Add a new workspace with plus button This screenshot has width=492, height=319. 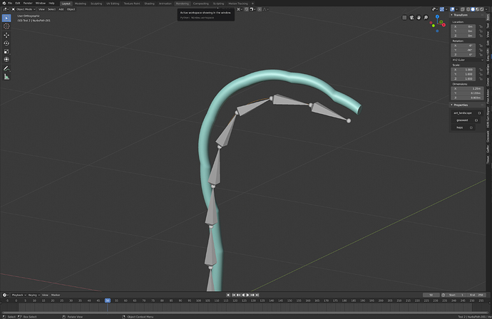pyautogui.click(x=253, y=4)
